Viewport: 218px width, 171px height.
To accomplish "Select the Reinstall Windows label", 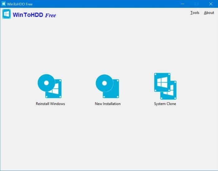I will [50, 104].
